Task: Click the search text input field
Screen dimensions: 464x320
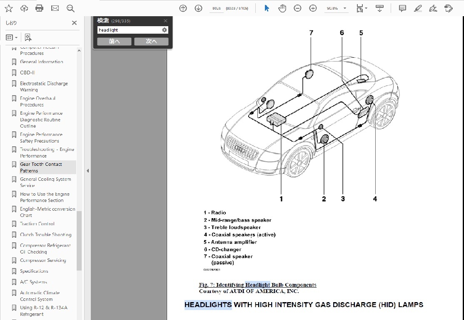Action: pos(129,30)
